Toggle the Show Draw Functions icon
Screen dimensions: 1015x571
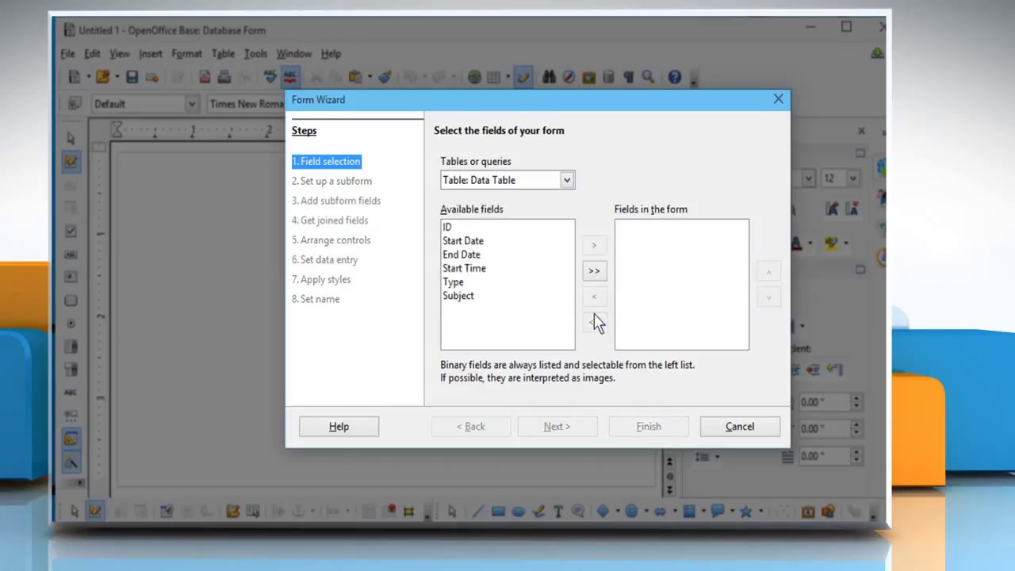click(523, 77)
